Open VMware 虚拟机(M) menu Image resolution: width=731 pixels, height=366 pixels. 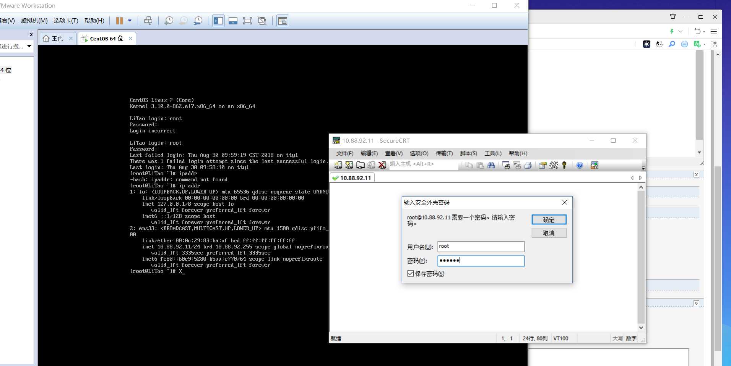[34, 21]
